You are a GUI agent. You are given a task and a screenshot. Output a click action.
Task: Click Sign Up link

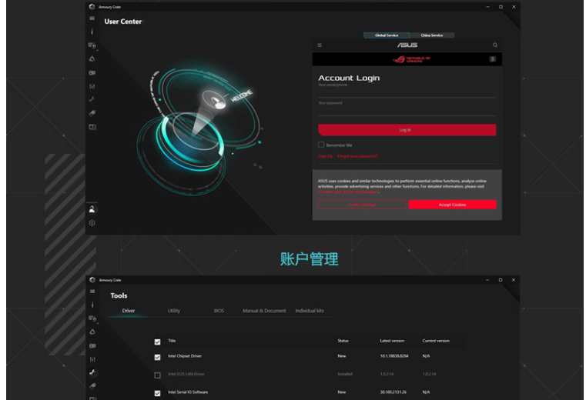pyautogui.click(x=325, y=156)
